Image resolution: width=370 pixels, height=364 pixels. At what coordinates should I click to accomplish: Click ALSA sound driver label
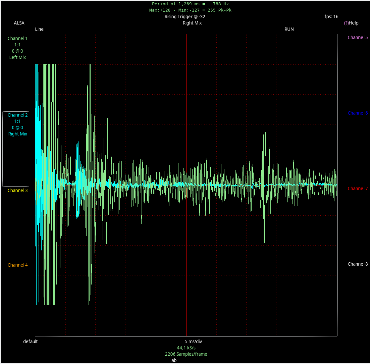coord(19,23)
